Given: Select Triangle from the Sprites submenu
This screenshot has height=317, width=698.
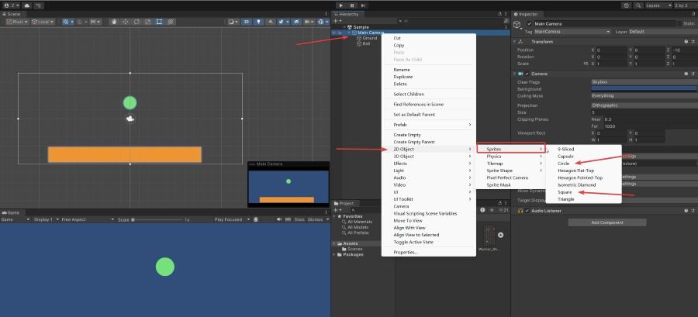Looking at the screenshot, I should pos(583,199).
